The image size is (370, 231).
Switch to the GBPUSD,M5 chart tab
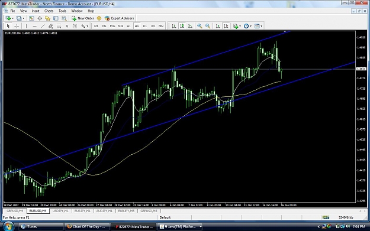[149, 211]
